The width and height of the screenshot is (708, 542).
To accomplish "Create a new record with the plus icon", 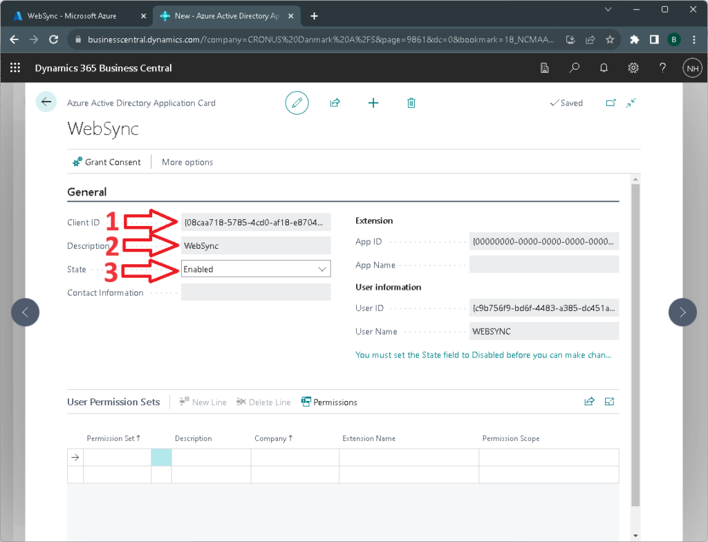I will click(x=373, y=102).
